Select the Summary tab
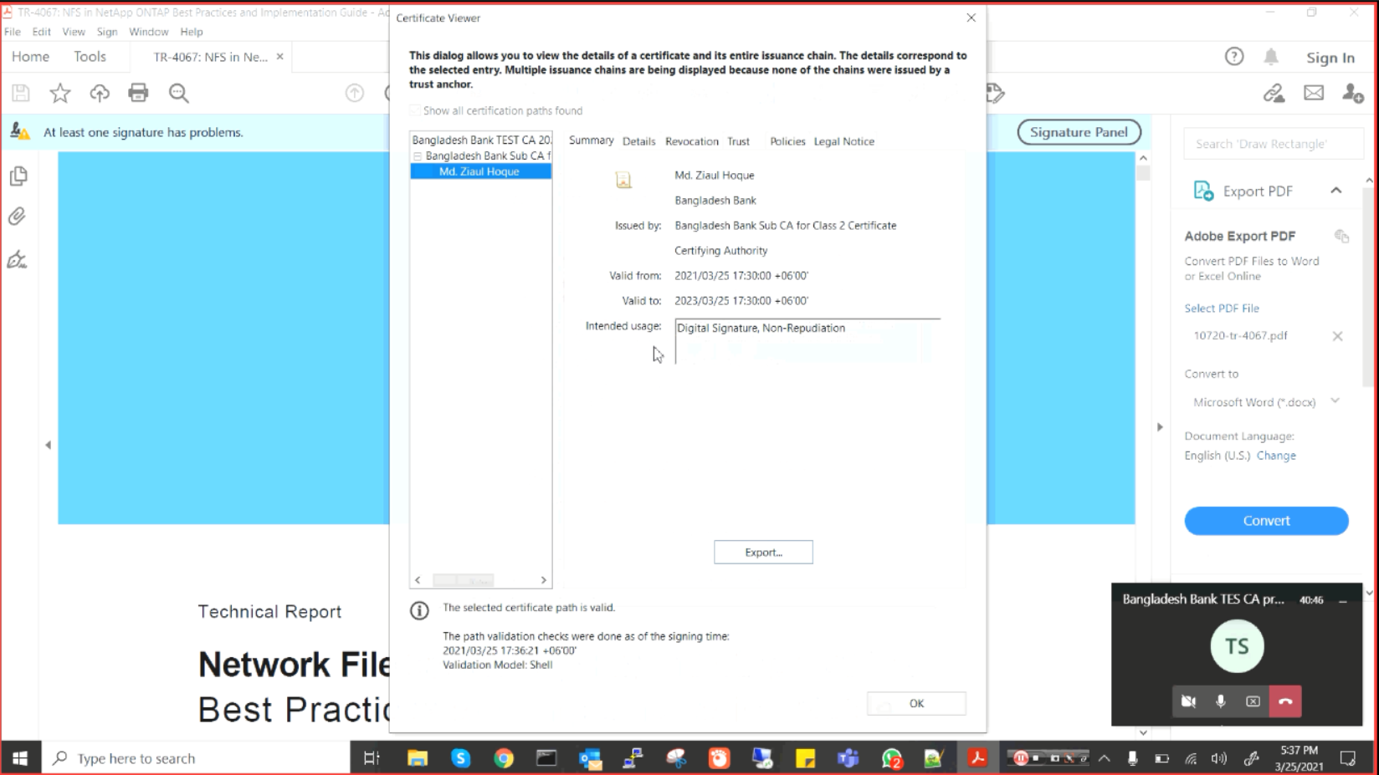Screen dimensions: 1379x775 [591, 140]
